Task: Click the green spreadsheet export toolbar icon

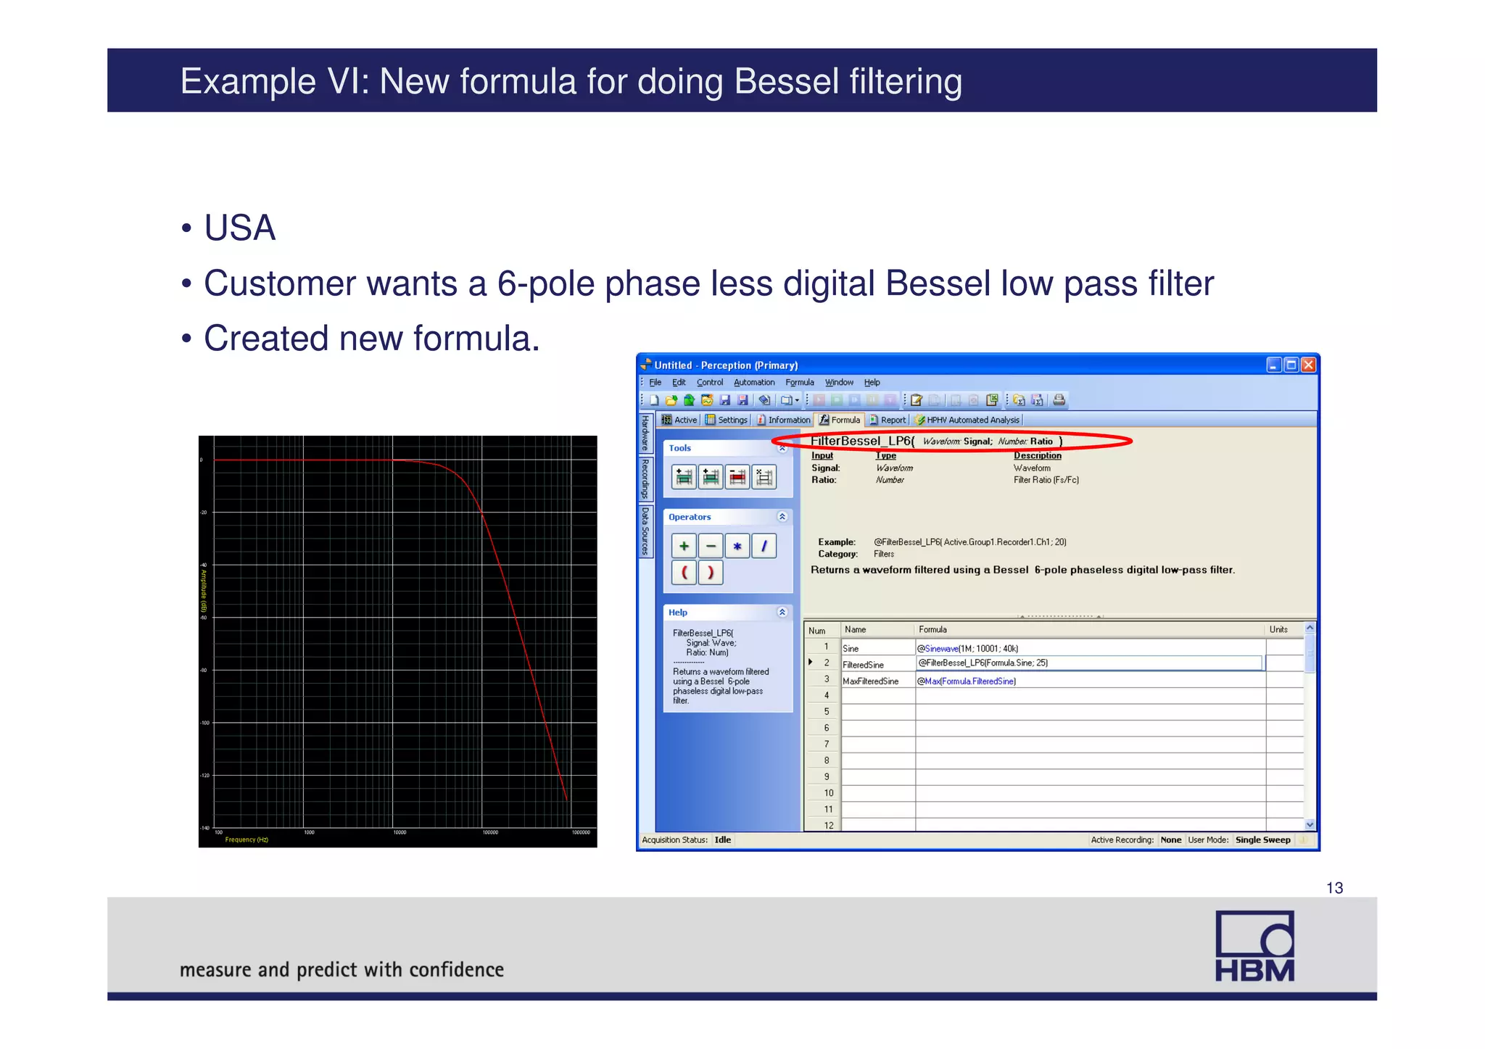Action: pyautogui.click(x=992, y=400)
